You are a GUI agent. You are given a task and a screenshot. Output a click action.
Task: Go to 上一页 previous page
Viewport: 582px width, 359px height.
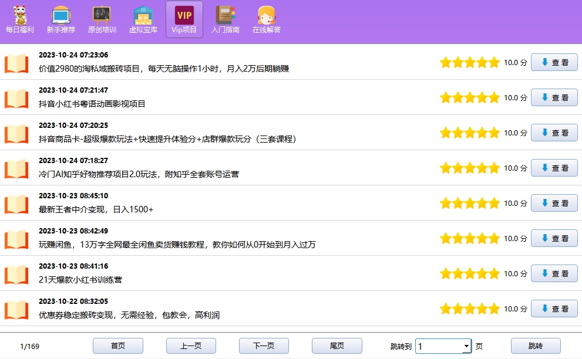[x=191, y=346]
